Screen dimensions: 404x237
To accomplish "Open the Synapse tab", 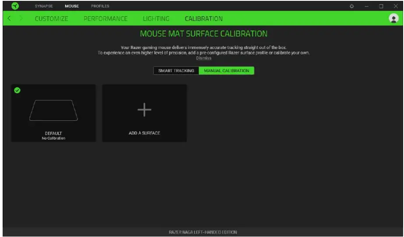I will 44,6.
